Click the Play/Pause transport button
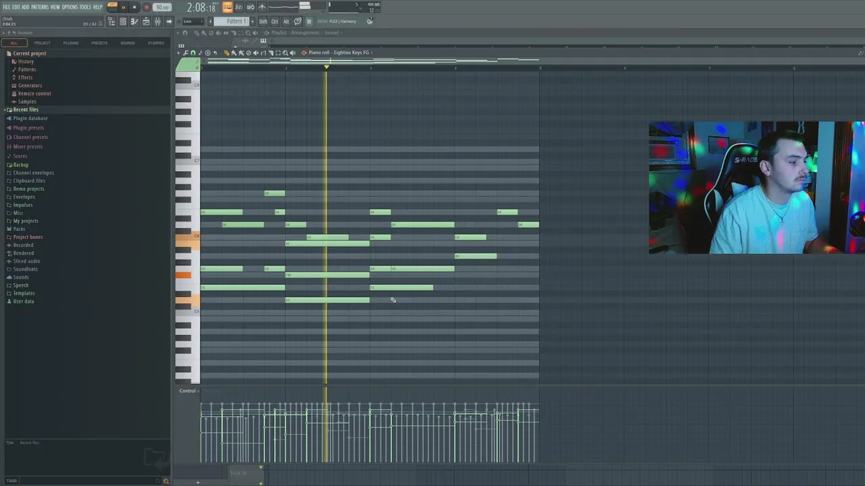Screen dimensions: 865x486 [x=124, y=7]
